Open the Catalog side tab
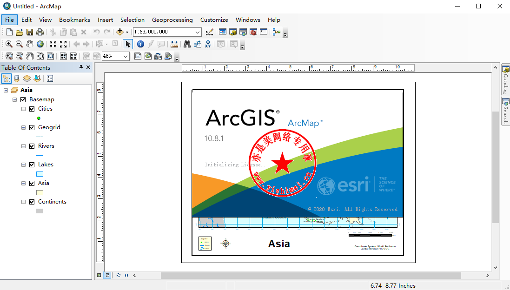This screenshot has height=290, width=510. [x=505, y=79]
